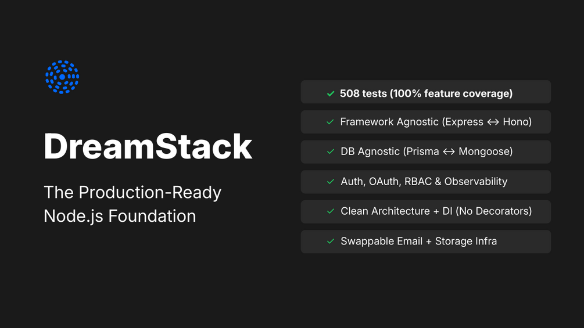Viewport: 584px width, 328px height.
Task: Select the Auth, OAuth, RBAC & Observability row
Action: click(x=425, y=182)
